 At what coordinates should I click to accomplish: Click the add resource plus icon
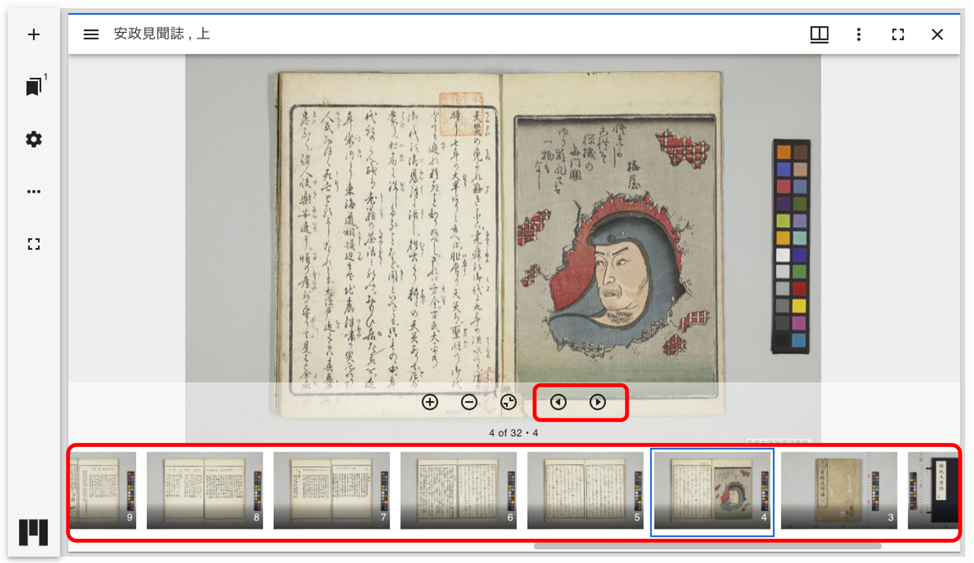tap(34, 35)
